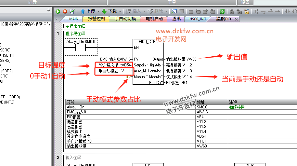This screenshot has height=166, width=297.
Task: Select the CTRL (SBR9) tree item
Action: [10, 97]
